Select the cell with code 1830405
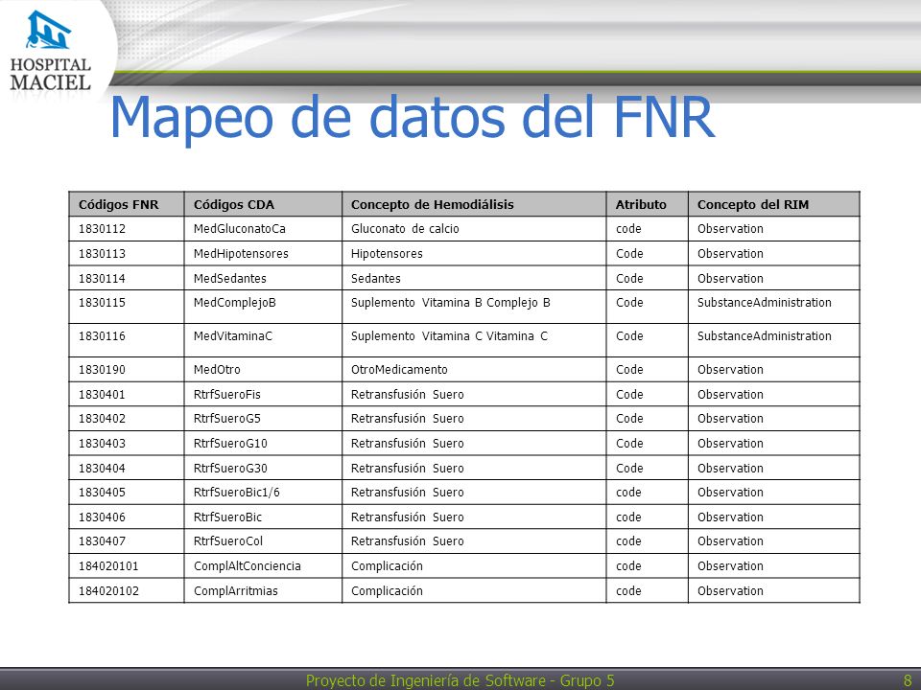The height and width of the screenshot is (690, 921). pos(127,493)
